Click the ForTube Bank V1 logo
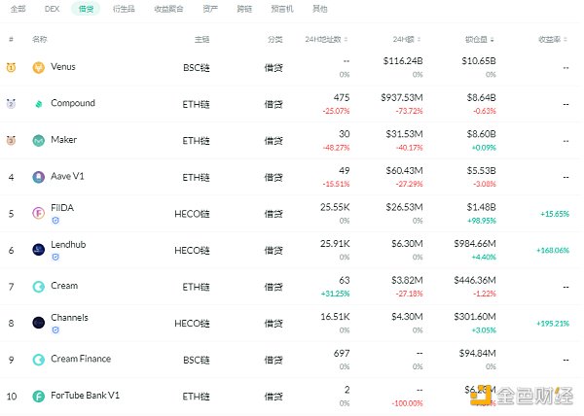 pyautogui.click(x=38, y=397)
